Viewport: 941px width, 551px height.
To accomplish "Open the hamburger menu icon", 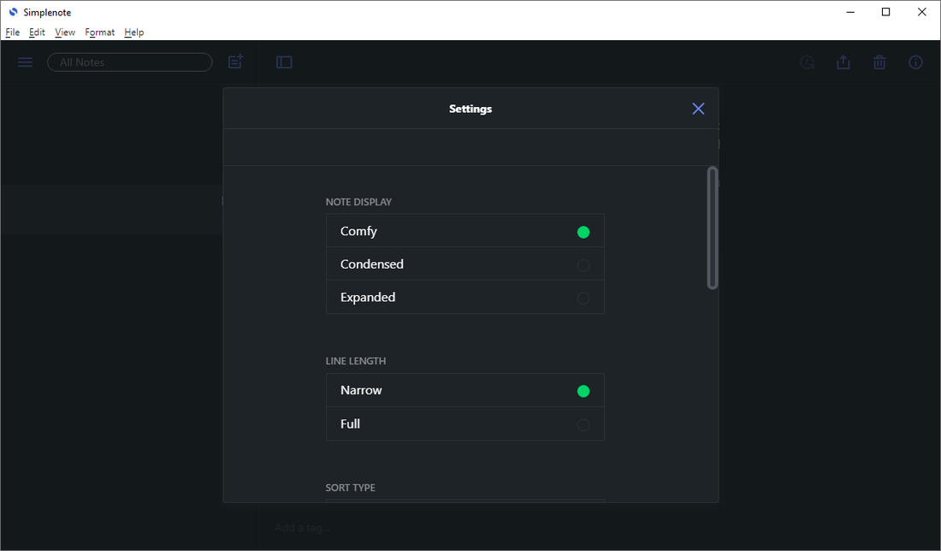I will pos(25,62).
